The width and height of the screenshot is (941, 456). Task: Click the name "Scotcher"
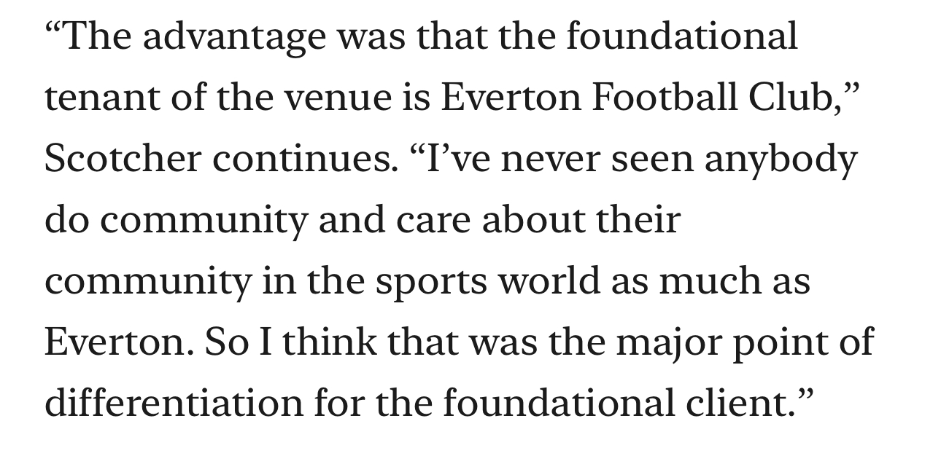coord(122,159)
